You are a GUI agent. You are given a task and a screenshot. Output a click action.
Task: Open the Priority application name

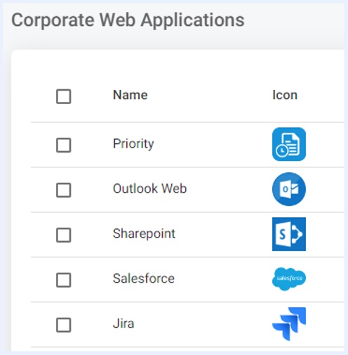tap(133, 143)
